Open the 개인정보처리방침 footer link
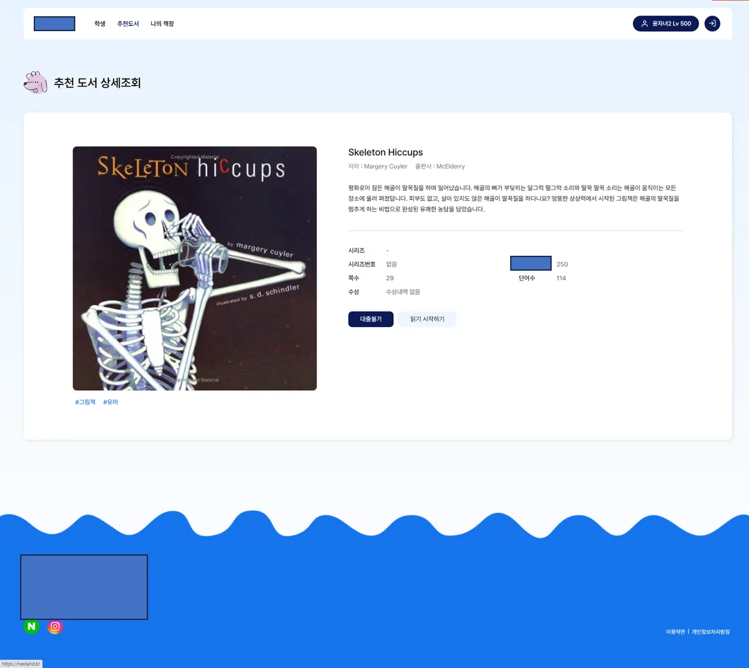The height and width of the screenshot is (668, 749). click(x=710, y=632)
